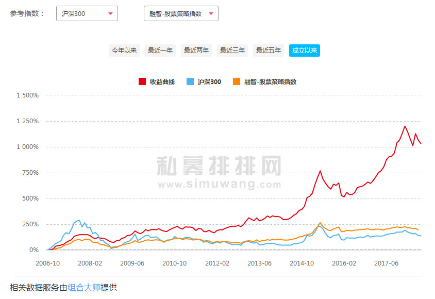Select the 今年以来 time range tab
This screenshot has height=299, width=435.
pos(125,50)
